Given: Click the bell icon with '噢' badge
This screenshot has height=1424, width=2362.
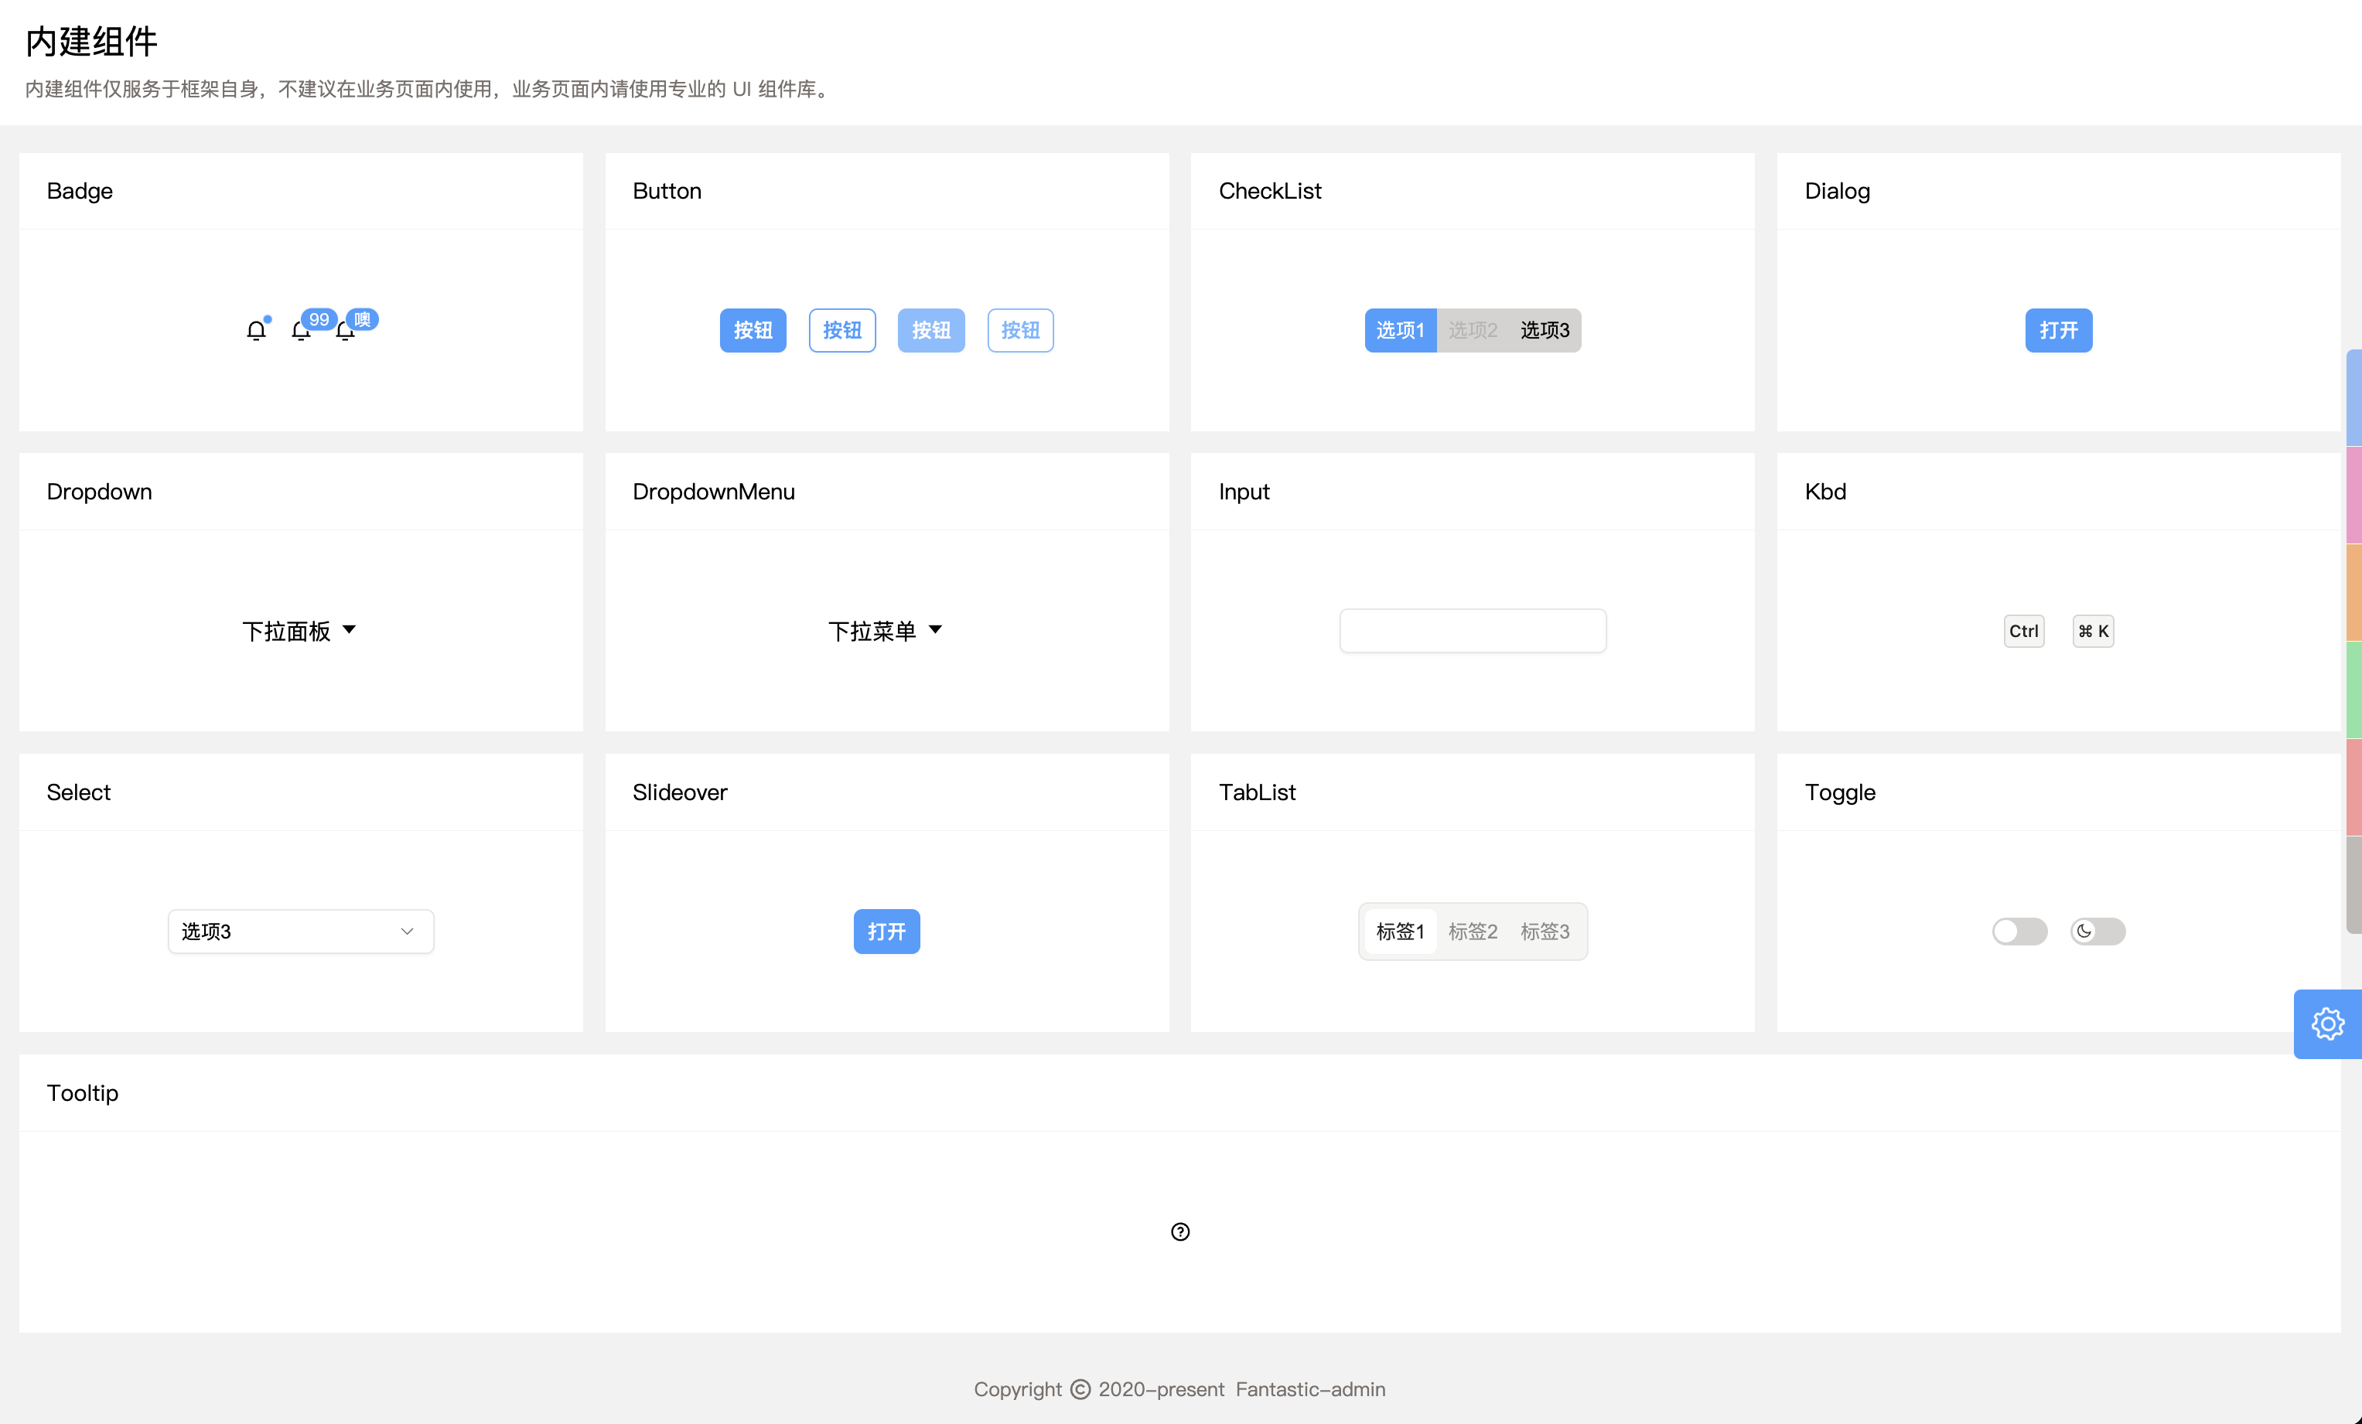Looking at the screenshot, I should coord(345,331).
